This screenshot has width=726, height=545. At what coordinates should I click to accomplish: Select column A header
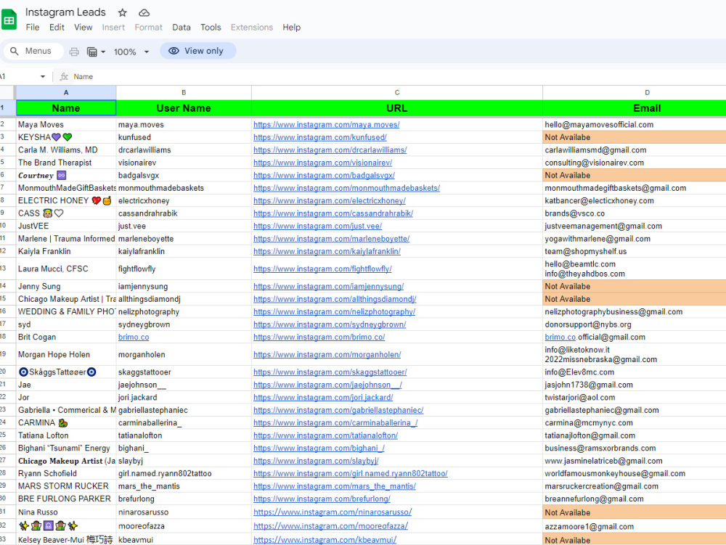[x=66, y=93]
